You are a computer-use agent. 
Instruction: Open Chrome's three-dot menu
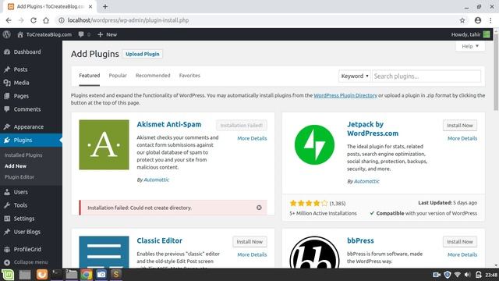tap(490, 20)
